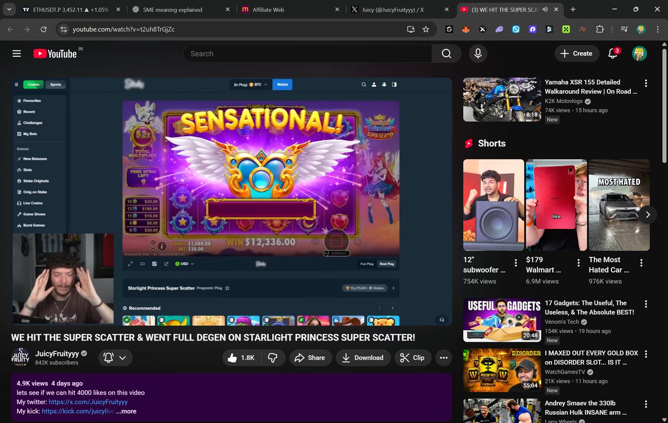Open Chrome media control icon
The image size is (668, 423).
(x=624, y=29)
